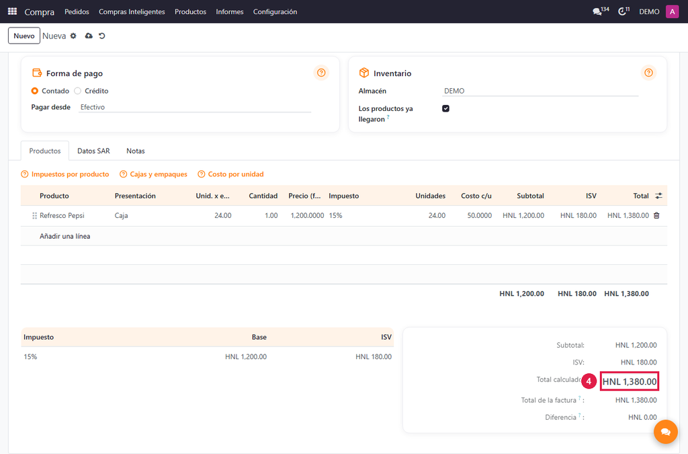
Task: Open the Almacén DEMO dropdown
Action: point(540,91)
